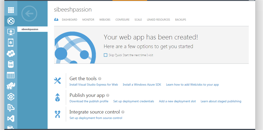This screenshot has width=263, height=130.
Task: Click the back arrow circle button
Action: tap(30, 13)
